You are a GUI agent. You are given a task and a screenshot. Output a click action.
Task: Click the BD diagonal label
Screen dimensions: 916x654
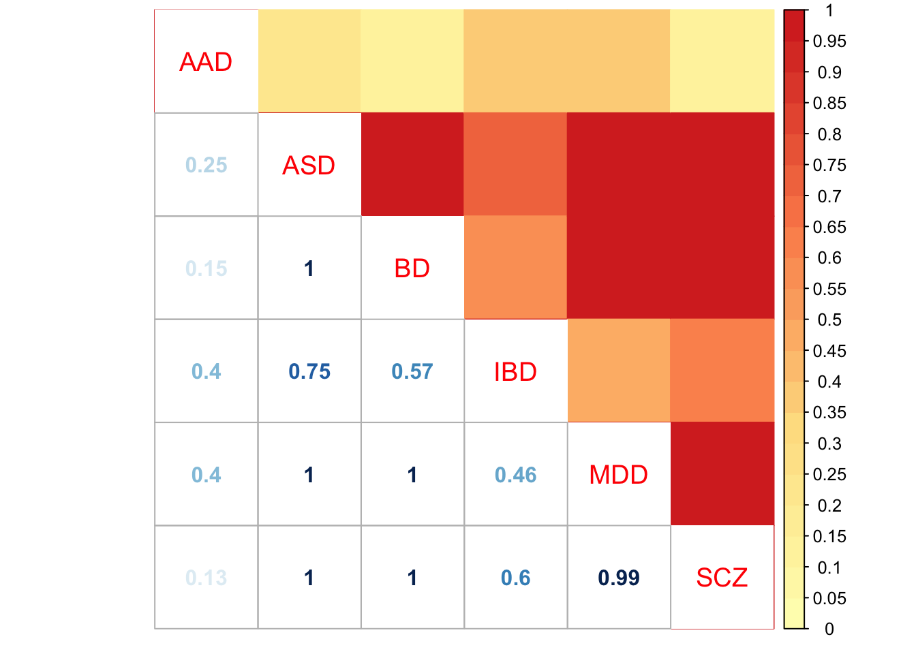[x=412, y=268]
